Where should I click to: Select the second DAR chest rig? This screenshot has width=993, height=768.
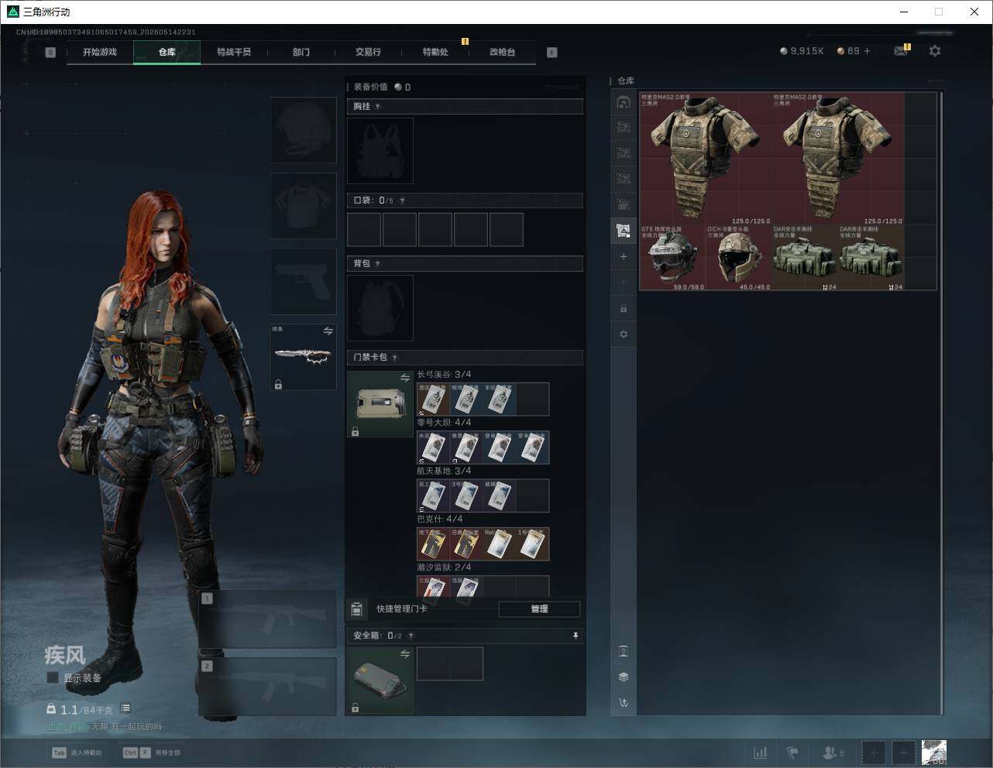pyautogui.click(x=871, y=258)
